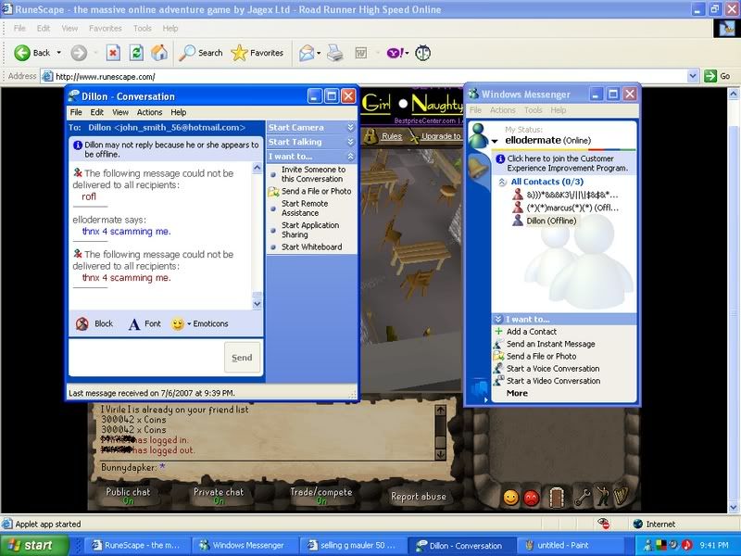741x556 pixels.
Task: Open the address bar dropdown arrow
Action: [x=693, y=76]
